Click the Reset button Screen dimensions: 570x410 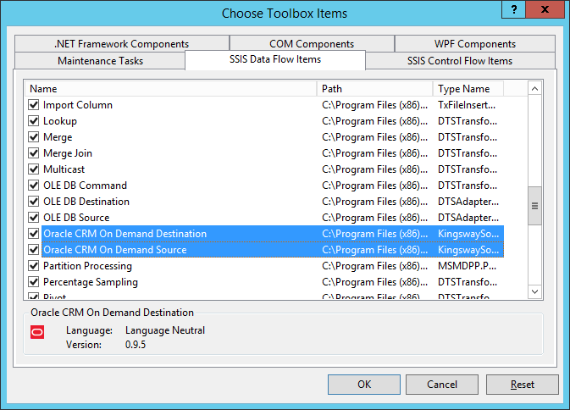tap(523, 385)
